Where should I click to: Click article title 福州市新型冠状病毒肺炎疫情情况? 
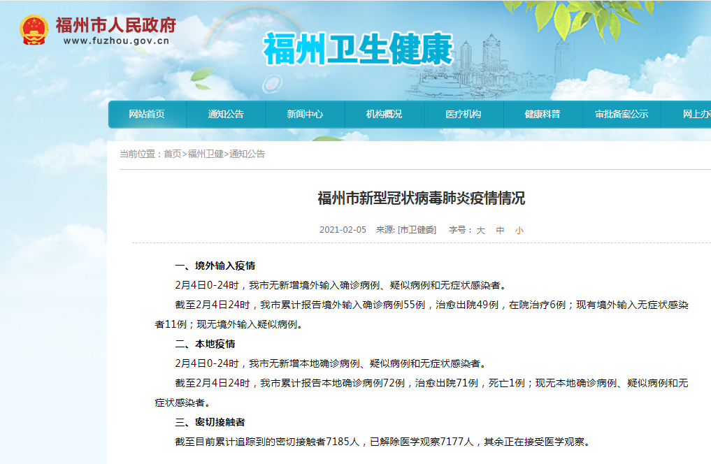click(x=422, y=198)
